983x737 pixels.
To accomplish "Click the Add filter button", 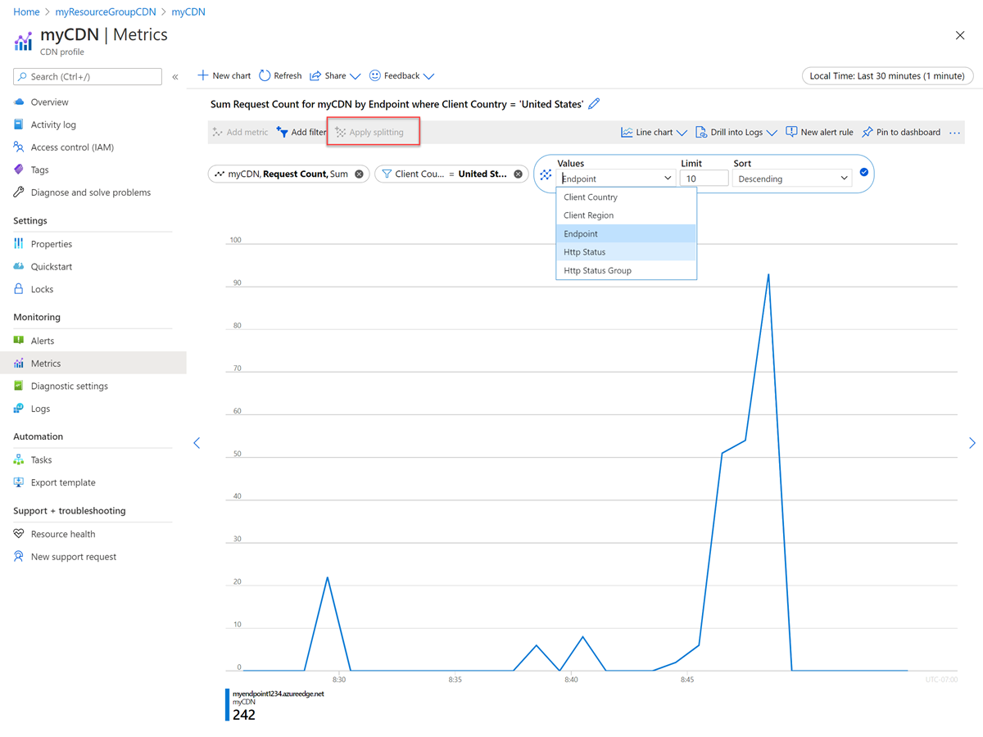I will pos(301,133).
